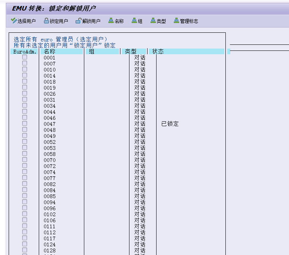Tick the EuroAdm checkbox for user 0102

pos(25,214)
